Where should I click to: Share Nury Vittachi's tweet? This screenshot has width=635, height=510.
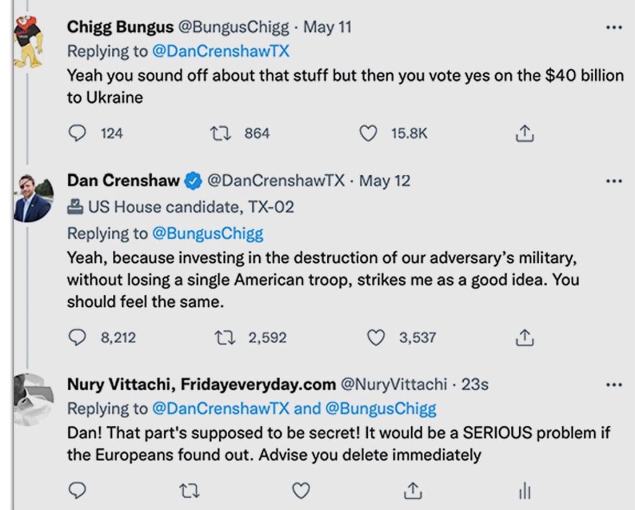(411, 491)
